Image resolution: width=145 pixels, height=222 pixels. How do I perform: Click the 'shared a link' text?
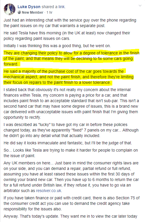coord(54,7)
